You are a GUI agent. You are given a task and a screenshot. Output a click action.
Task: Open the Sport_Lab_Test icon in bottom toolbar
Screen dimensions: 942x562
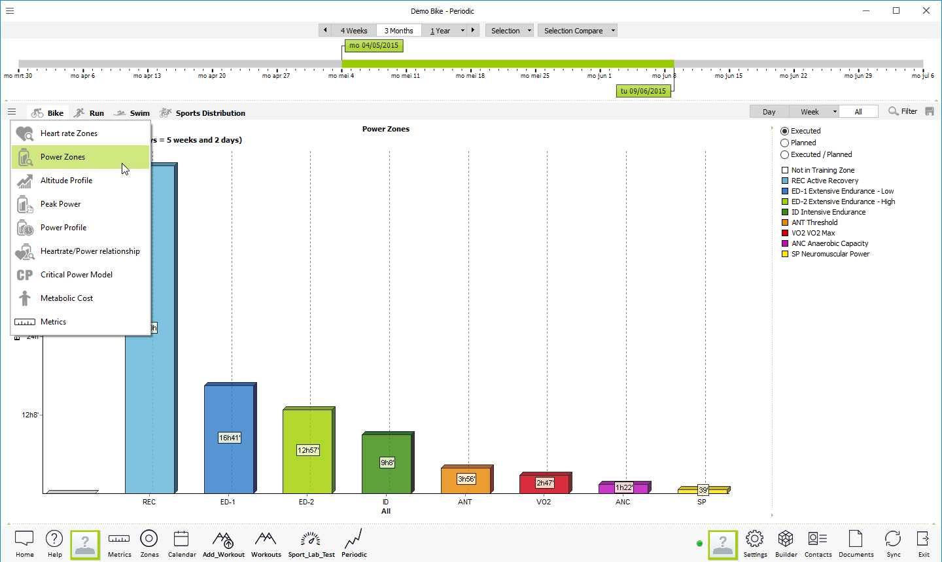[311, 539]
